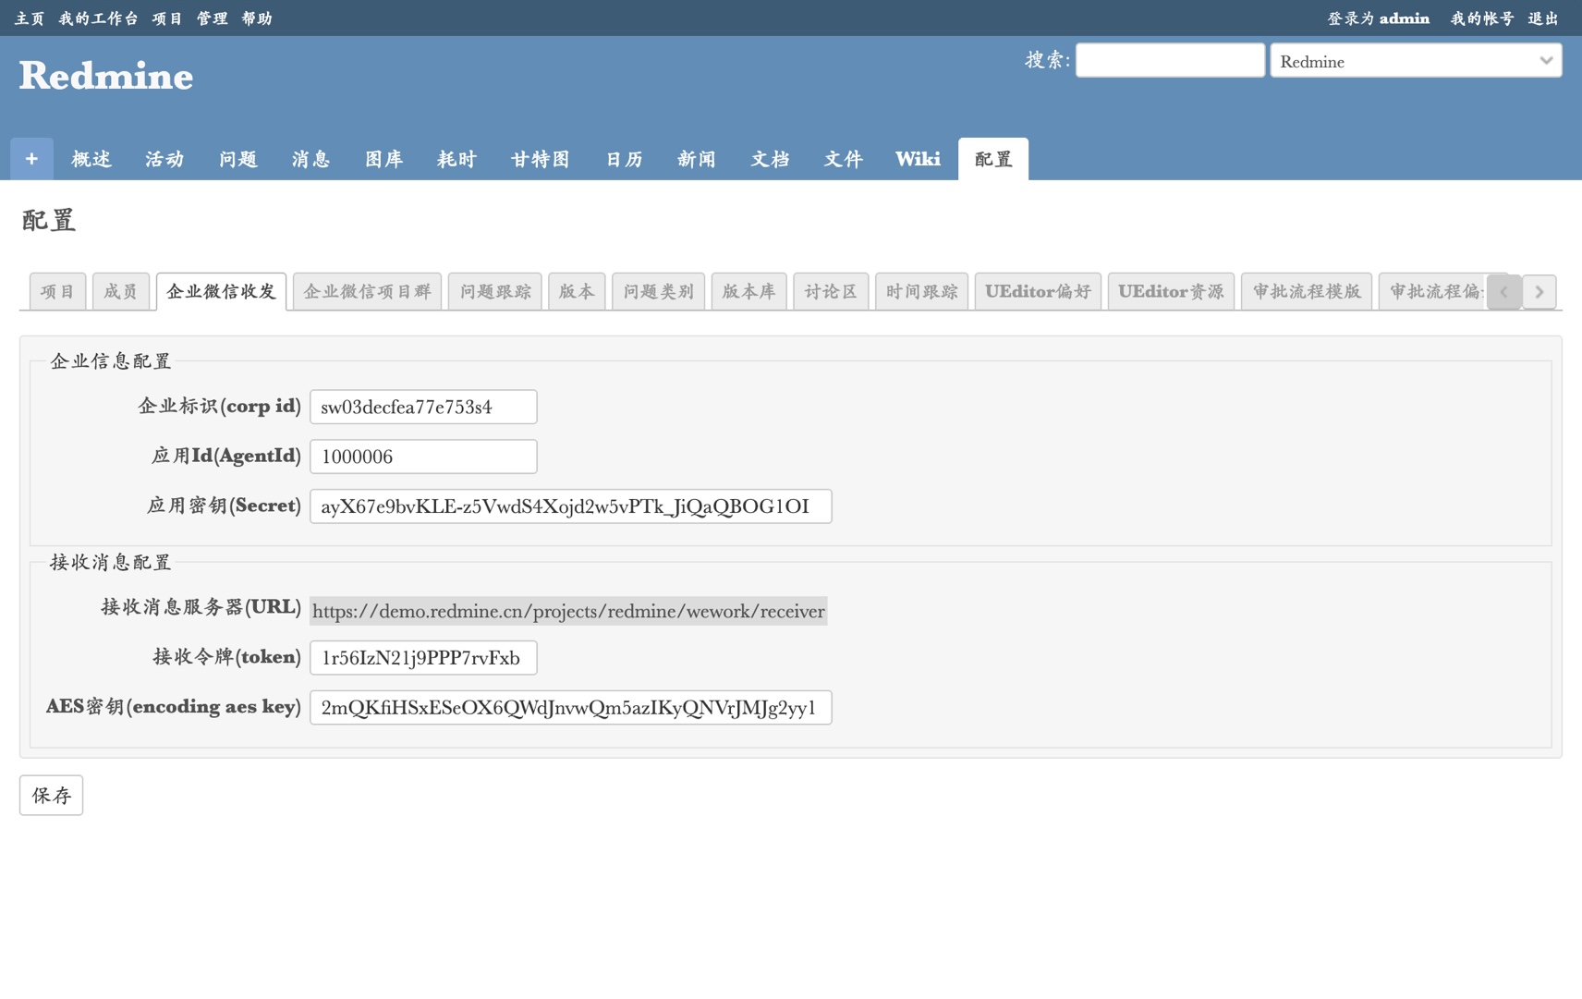Click the token input field
The width and height of the screenshot is (1582, 999).
click(423, 658)
